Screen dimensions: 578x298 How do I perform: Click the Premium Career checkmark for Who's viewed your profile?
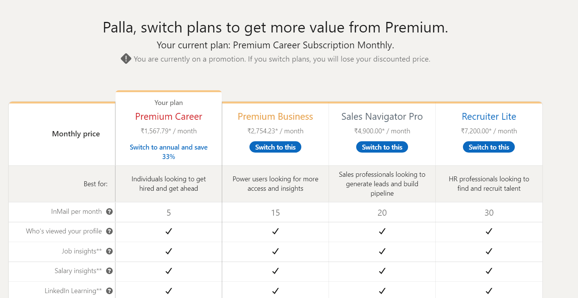168,231
